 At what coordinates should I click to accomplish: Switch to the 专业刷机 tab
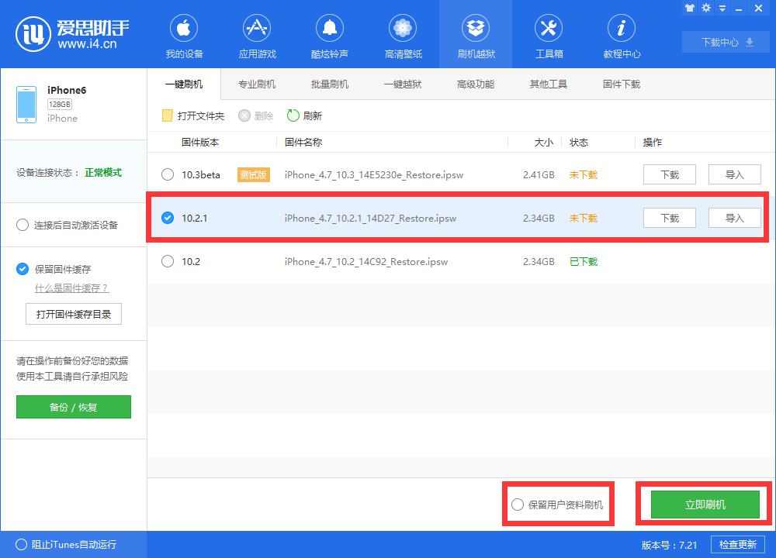click(x=256, y=84)
